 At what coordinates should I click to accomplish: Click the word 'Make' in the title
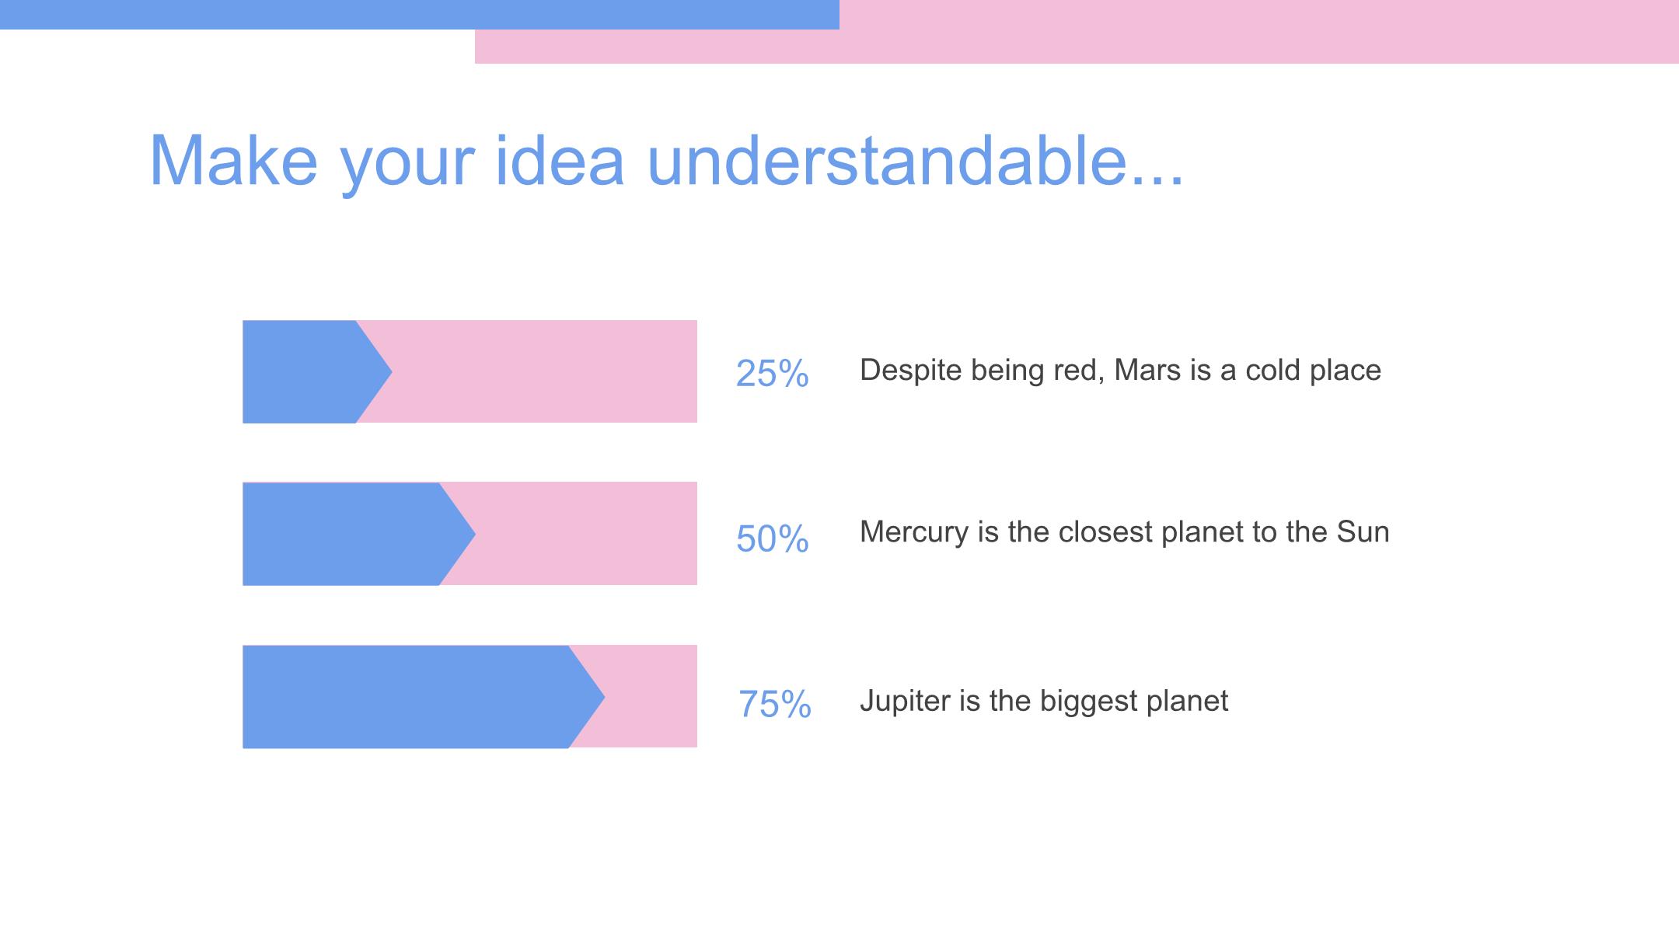233,160
